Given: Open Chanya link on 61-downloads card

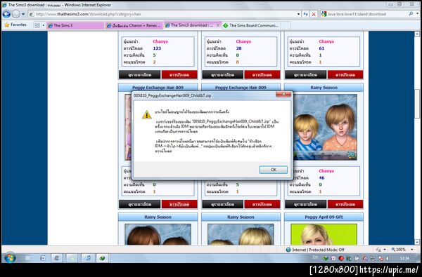Looking at the screenshot, I should point(326,41).
